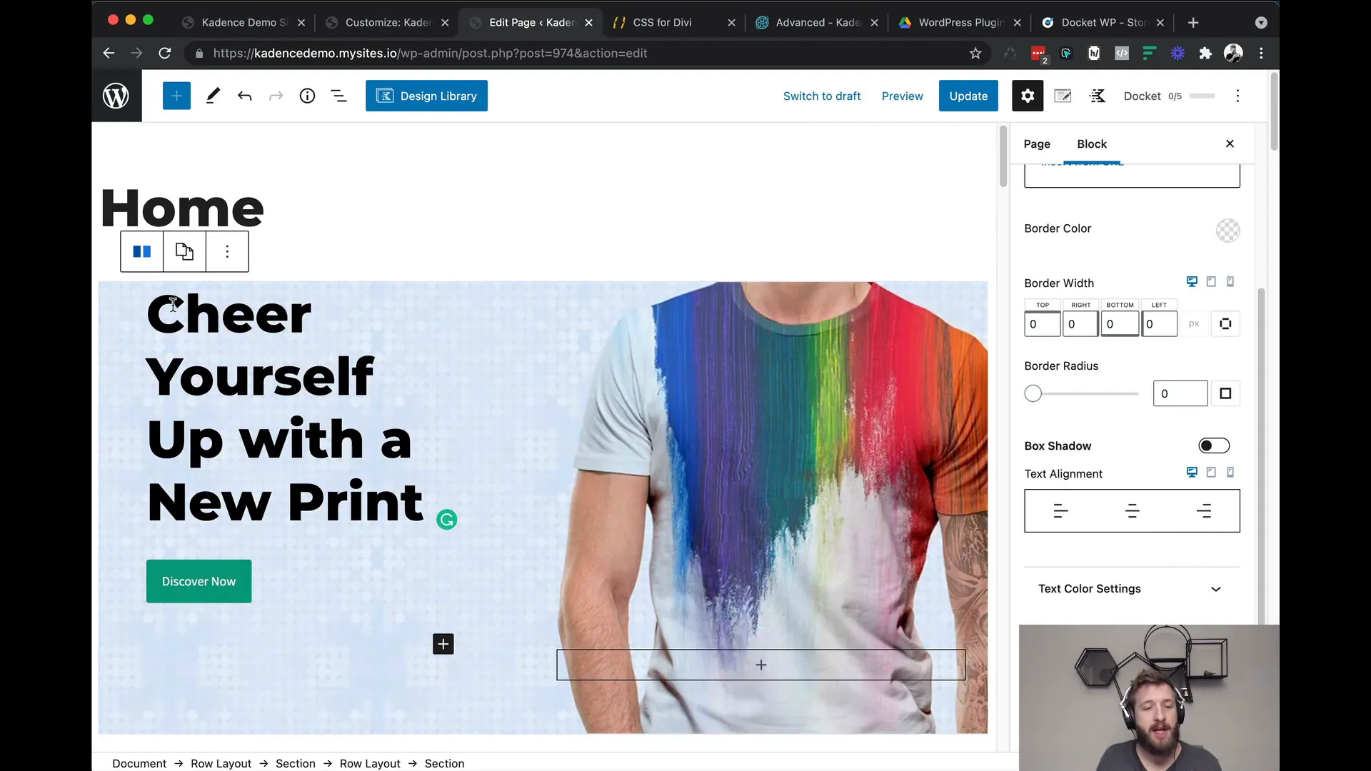Click the link styles chain icon in Border Width
Viewport: 1371px width, 771px height.
point(1227,323)
